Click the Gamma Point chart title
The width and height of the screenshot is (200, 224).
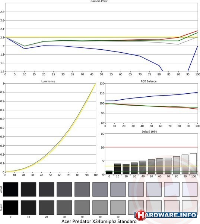point(99,1)
